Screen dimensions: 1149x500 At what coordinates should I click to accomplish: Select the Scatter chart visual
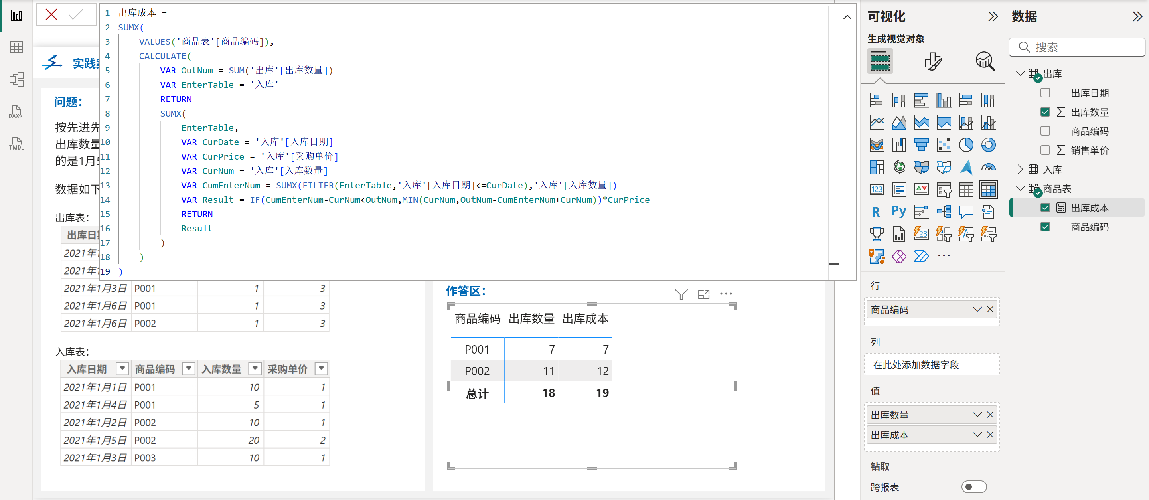(944, 145)
